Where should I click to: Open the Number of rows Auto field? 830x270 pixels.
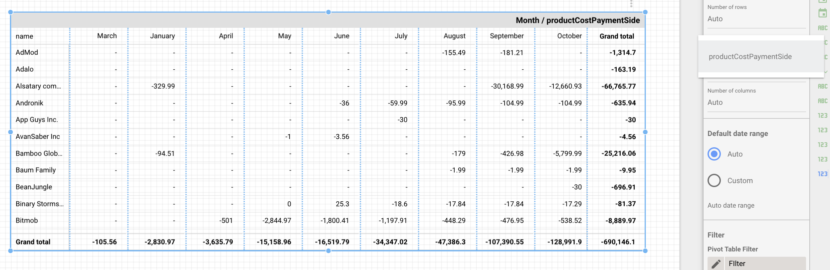pyautogui.click(x=756, y=19)
